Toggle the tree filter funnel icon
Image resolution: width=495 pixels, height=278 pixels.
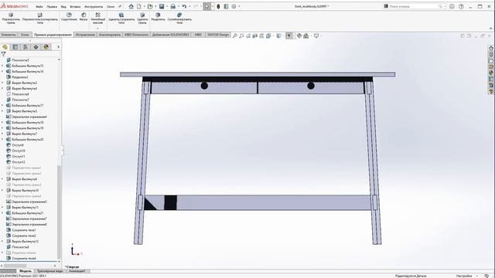pyautogui.click(x=3, y=54)
